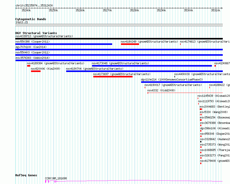The width and height of the screenshot is (230, 184).
Task: Click the nsv1068685 red marker
Action: pyautogui.click(x=201, y=153)
